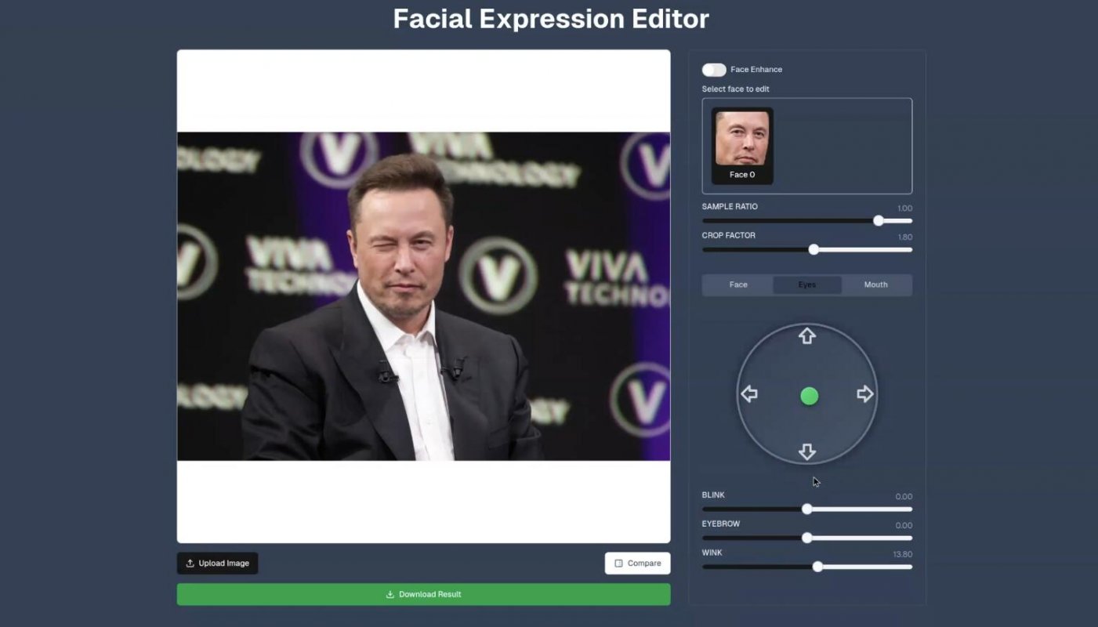
Task: Click the Upload Image button
Action: 217,563
